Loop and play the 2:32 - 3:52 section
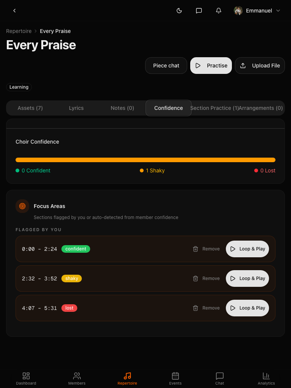The image size is (291, 388). [247, 278]
